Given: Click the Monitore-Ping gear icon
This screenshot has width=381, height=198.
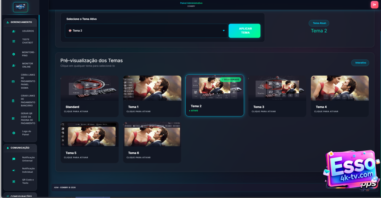Looking at the screenshot, I should [x=14, y=54].
